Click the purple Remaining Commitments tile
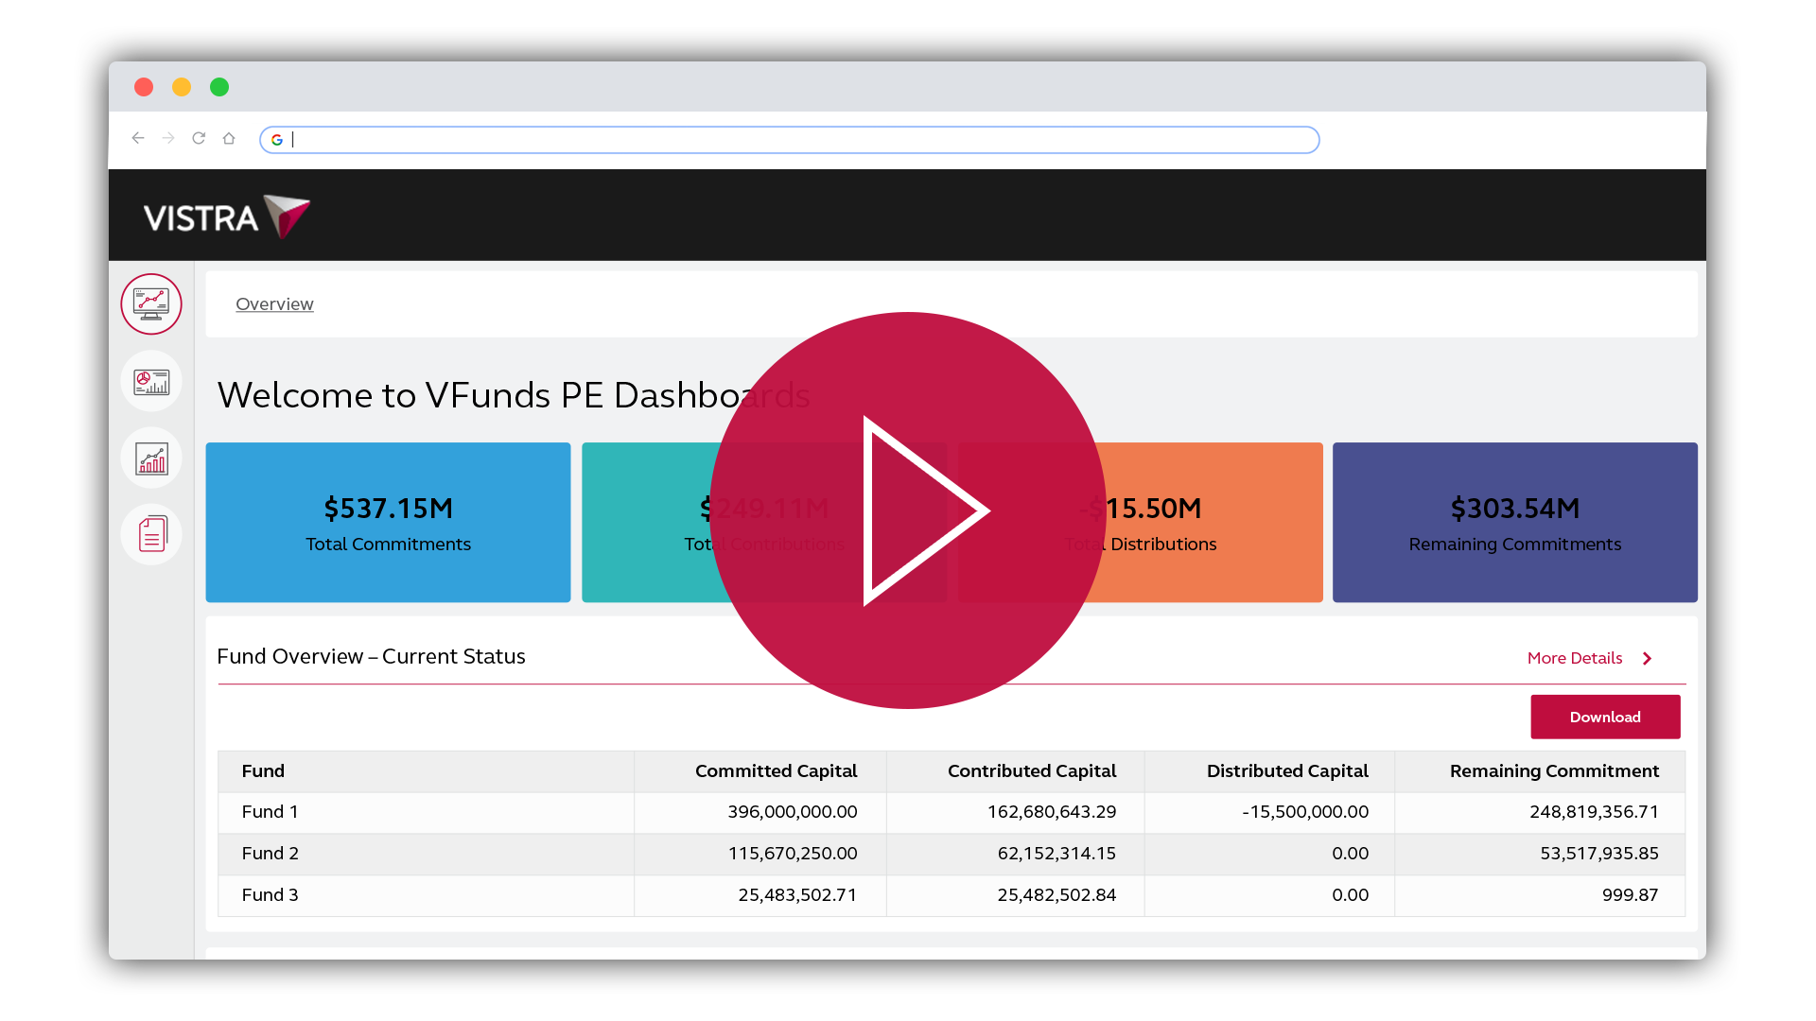Image resolution: width=1816 pixels, height=1021 pixels. coord(1514,522)
